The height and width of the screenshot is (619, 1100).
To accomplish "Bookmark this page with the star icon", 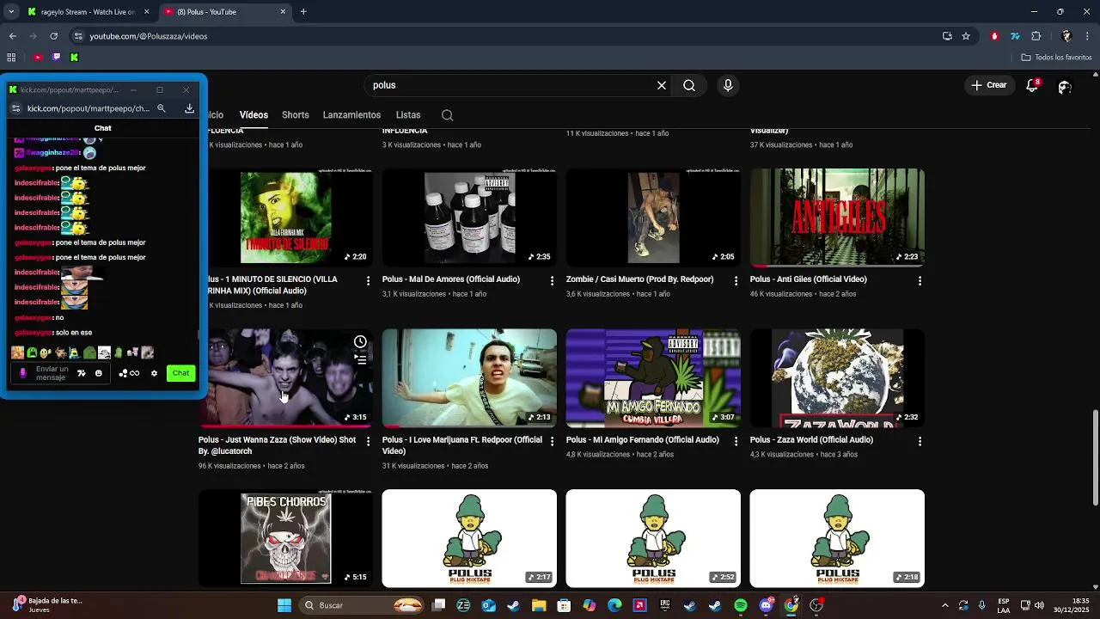I will [x=966, y=36].
